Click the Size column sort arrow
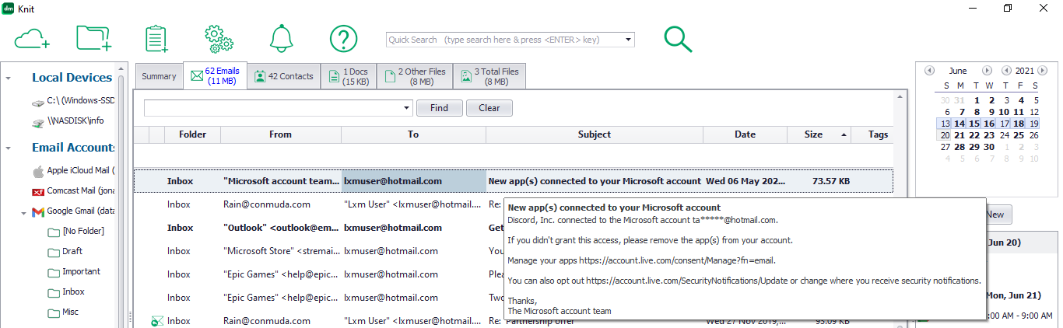 [845, 134]
